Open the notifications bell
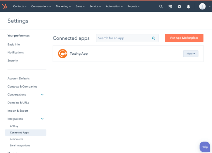This screenshot has height=153, width=212. (x=188, y=7)
